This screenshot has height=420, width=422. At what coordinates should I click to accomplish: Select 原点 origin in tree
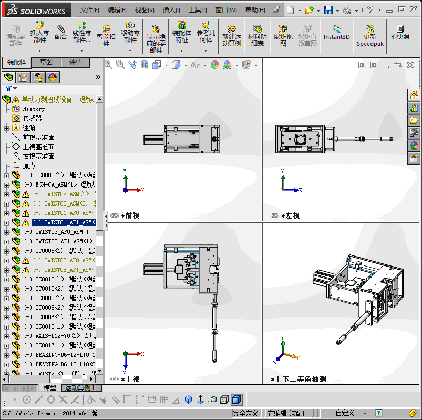point(29,166)
